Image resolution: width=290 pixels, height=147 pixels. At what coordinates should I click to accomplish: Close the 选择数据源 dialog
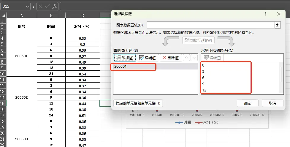(279, 14)
